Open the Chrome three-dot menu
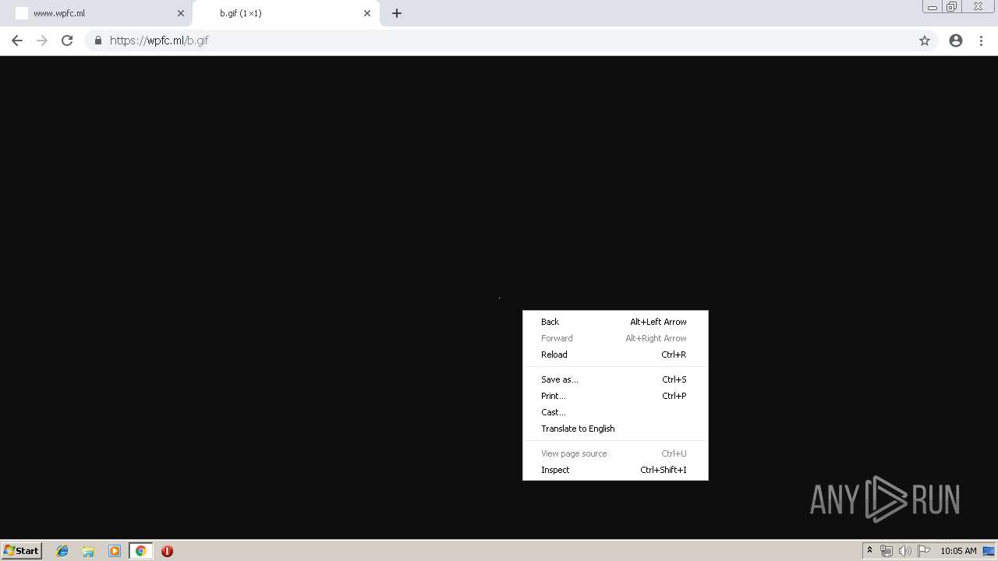This screenshot has height=561, width=998. coord(981,41)
